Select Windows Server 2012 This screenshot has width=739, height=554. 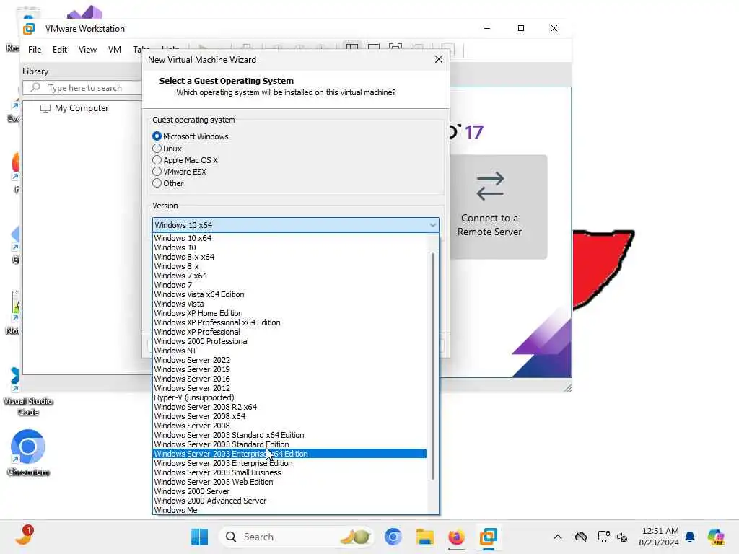[x=290, y=389]
